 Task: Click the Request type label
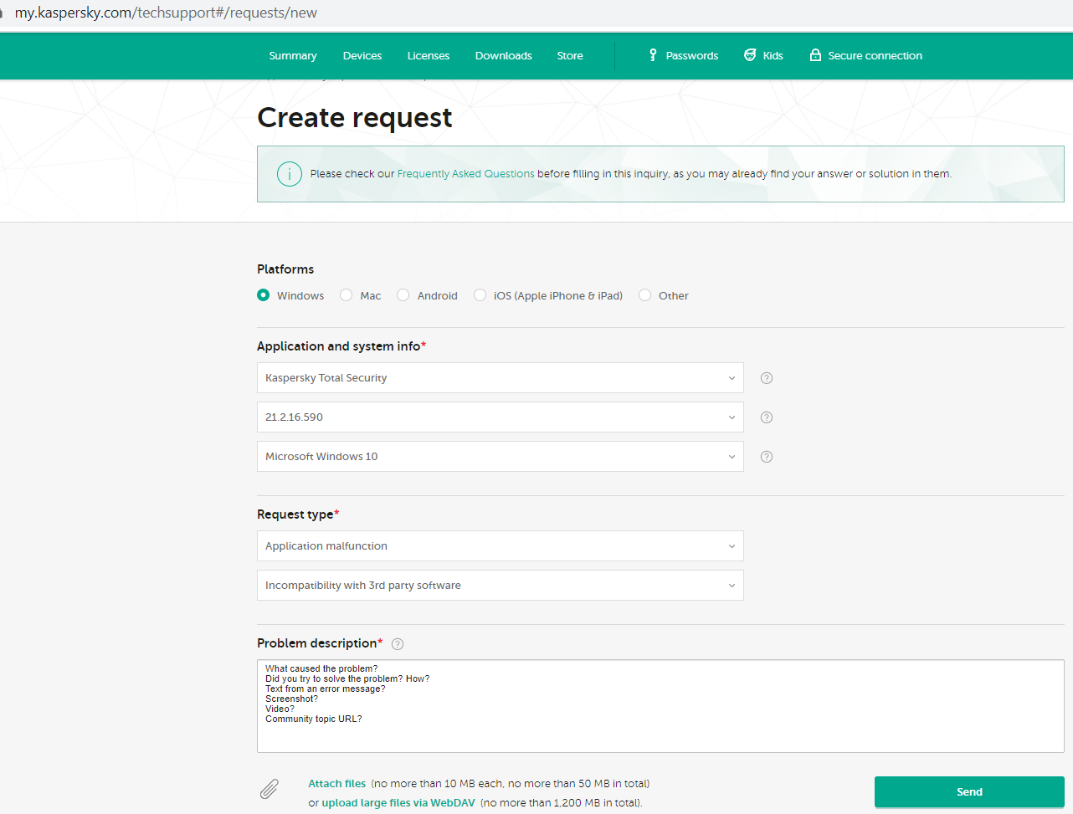coord(298,515)
